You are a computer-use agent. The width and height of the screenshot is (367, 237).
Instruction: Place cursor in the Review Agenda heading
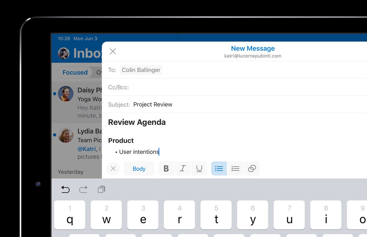(137, 122)
